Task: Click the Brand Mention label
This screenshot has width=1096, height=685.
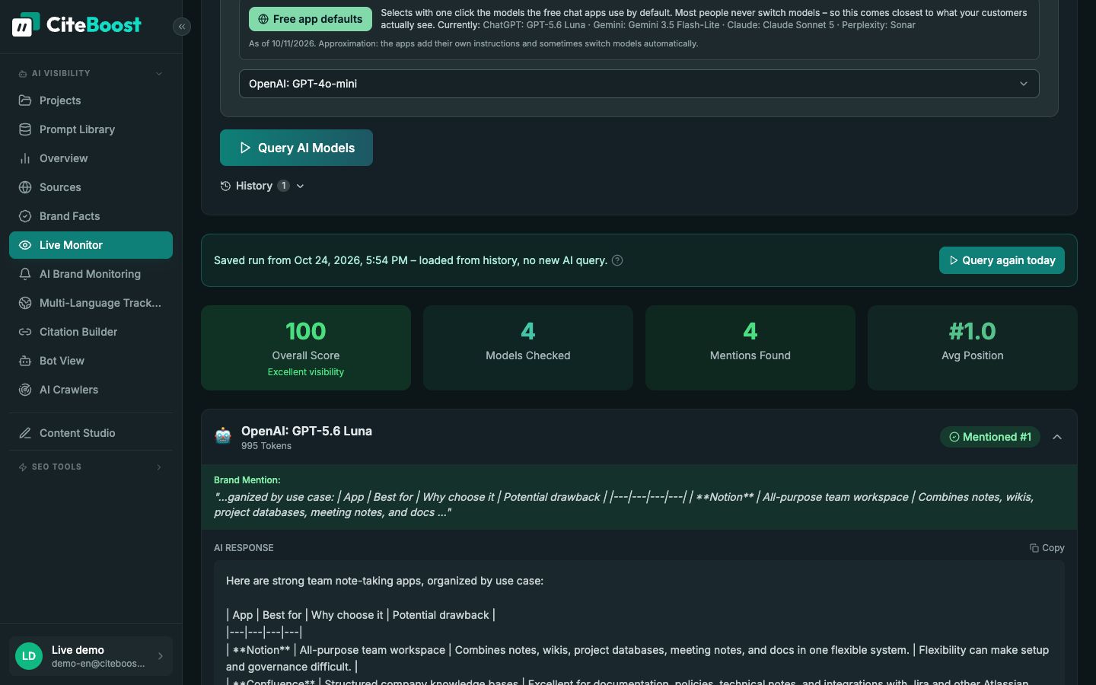Action: (247, 480)
